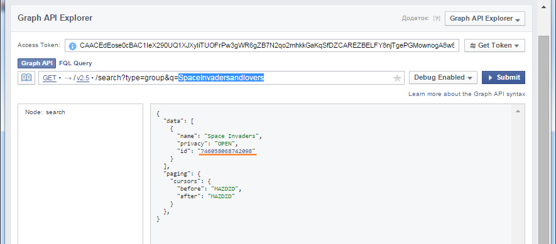
Task: Open the Get Token dropdown
Action: tap(494, 45)
